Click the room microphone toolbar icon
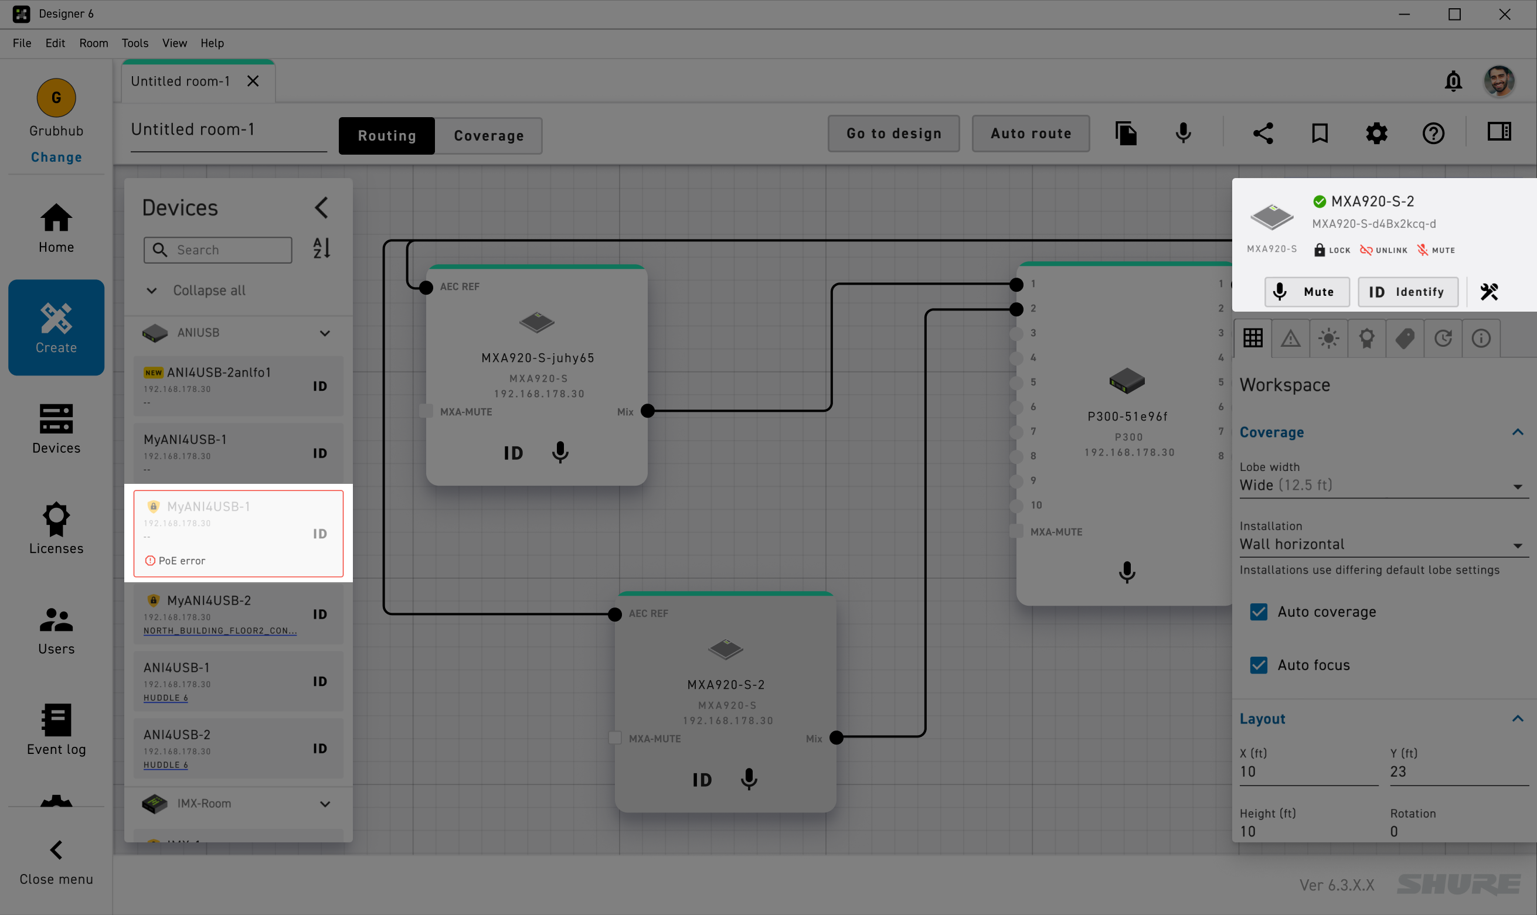The height and width of the screenshot is (915, 1537). pyautogui.click(x=1183, y=133)
